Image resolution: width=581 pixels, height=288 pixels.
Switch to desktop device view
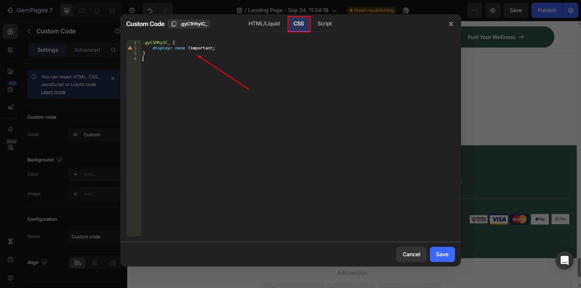[67, 10]
